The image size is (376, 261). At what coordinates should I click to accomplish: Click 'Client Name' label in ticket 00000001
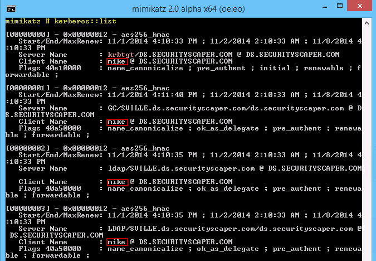[43, 122]
